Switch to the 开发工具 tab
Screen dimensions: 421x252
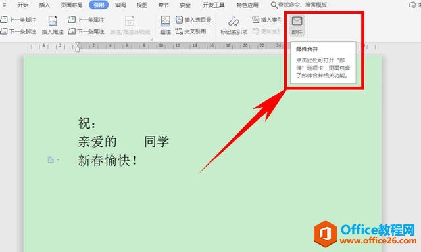pyautogui.click(x=213, y=5)
